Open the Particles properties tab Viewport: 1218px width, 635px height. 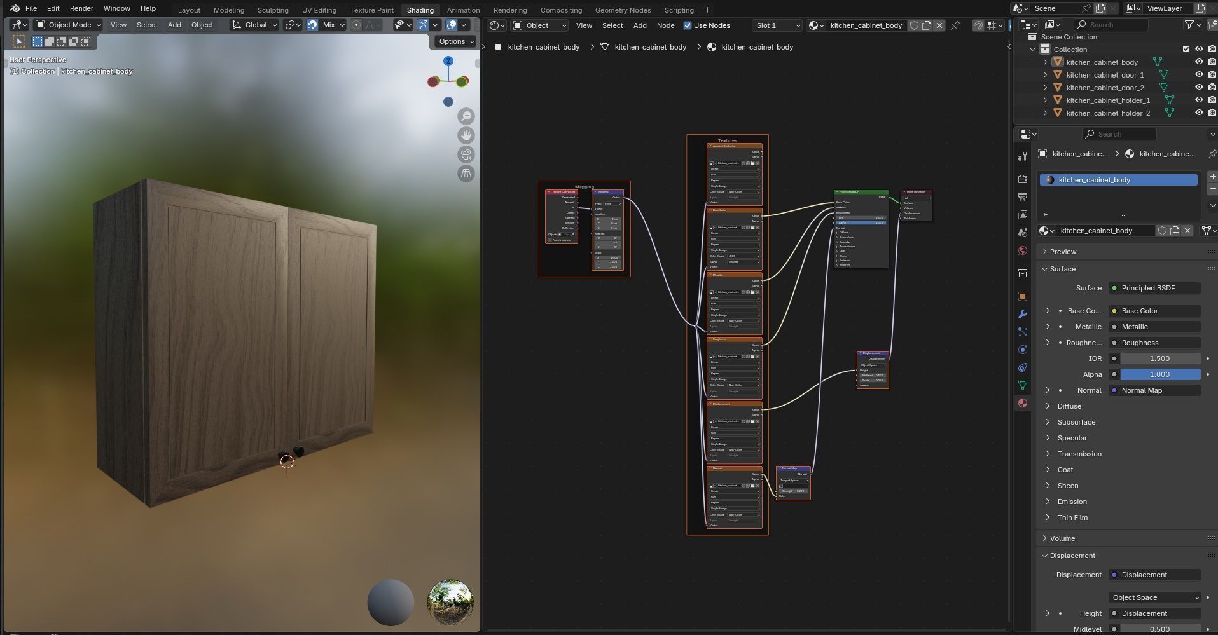[x=1023, y=332]
